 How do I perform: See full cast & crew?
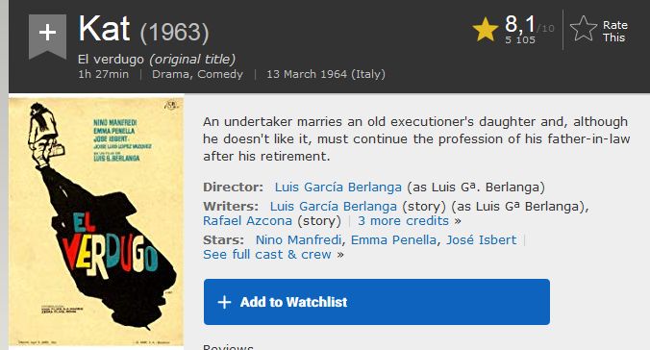(x=267, y=254)
